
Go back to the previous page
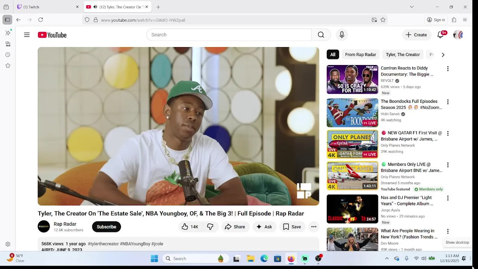[18, 20]
